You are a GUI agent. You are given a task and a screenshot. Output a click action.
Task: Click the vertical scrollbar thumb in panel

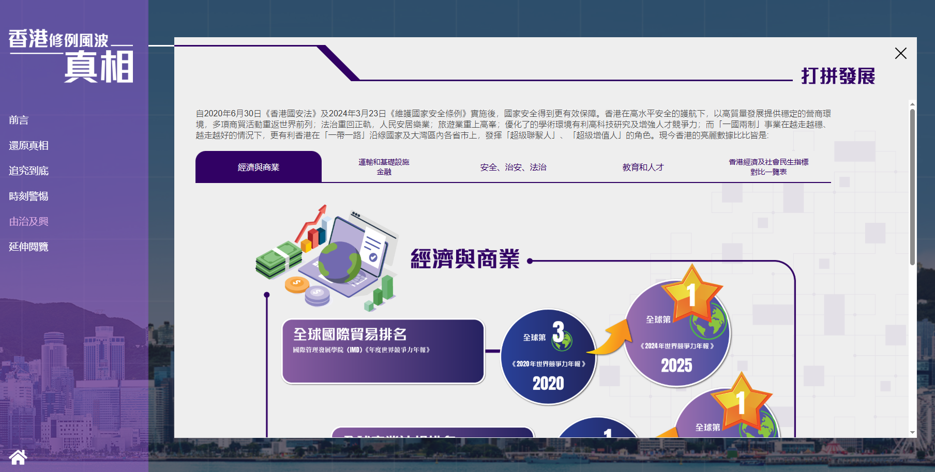(912, 186)
